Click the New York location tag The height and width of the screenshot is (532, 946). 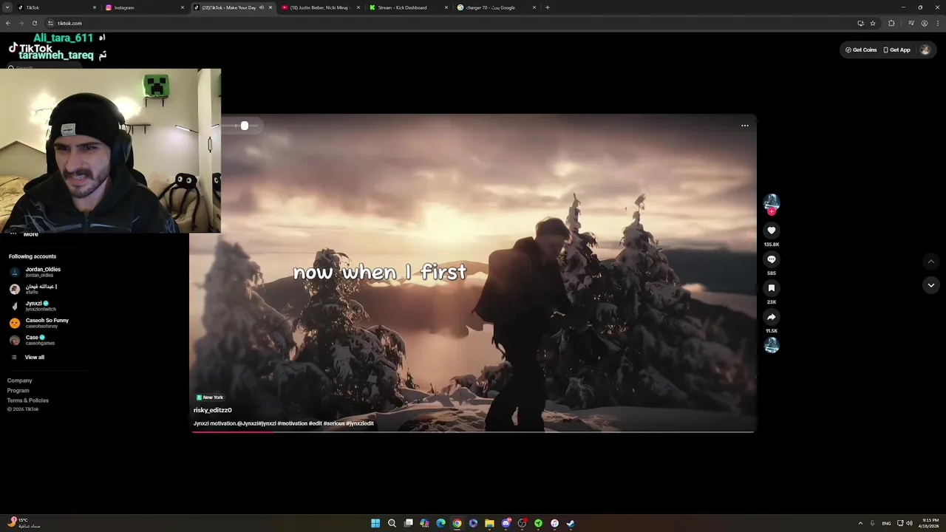210,398
